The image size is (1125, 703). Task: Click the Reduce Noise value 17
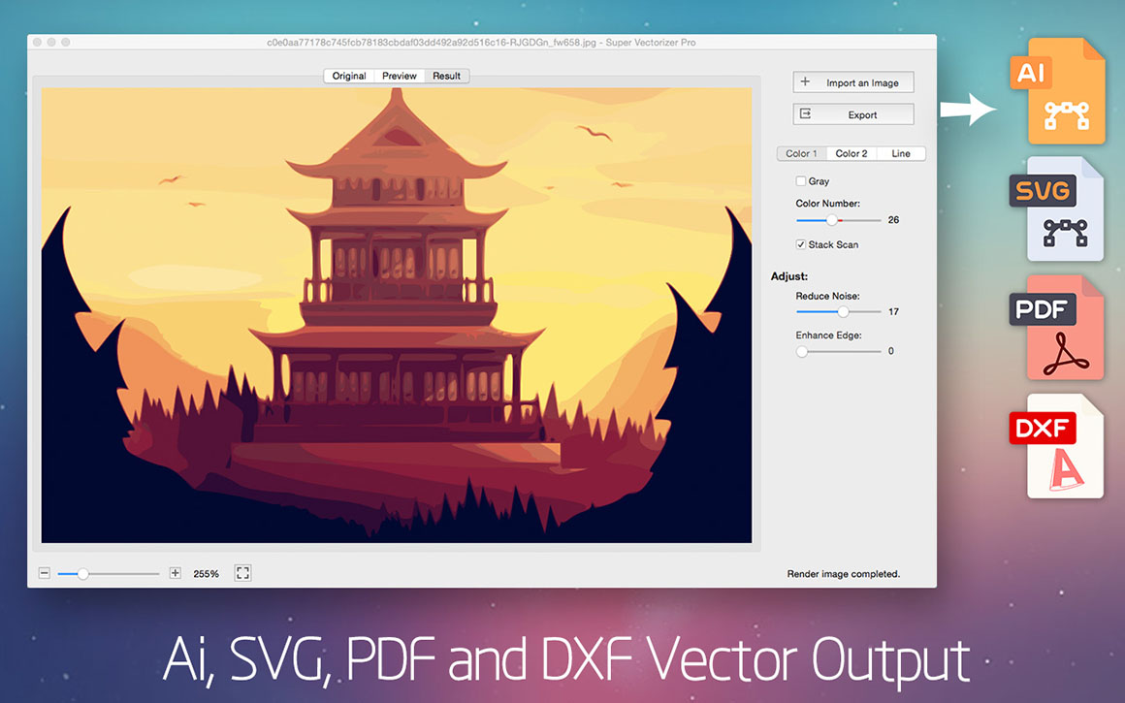click(x=893, y=312)
